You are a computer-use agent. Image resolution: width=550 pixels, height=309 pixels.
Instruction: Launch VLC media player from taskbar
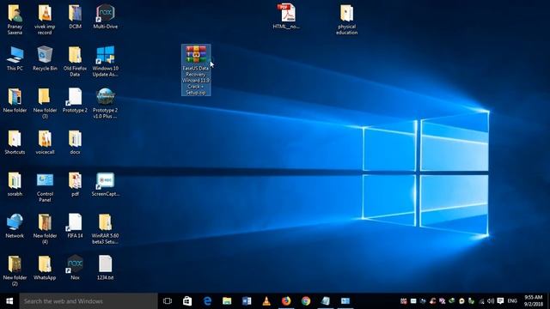tap(266, 301)
